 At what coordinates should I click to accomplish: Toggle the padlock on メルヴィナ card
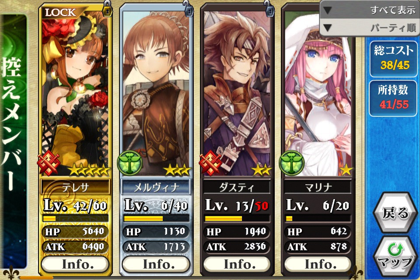click(188, 9)
